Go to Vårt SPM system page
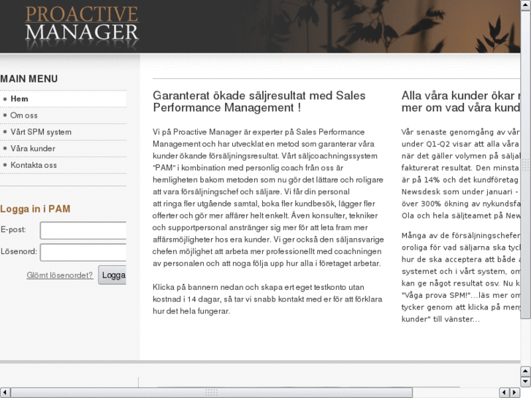 41,132
